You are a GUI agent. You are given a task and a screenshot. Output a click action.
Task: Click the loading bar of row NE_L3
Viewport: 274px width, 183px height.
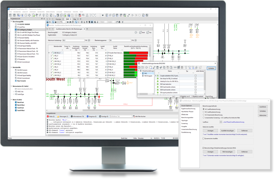click(136, 55)
